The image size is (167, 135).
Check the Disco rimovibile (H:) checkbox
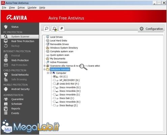pos(54,91)
